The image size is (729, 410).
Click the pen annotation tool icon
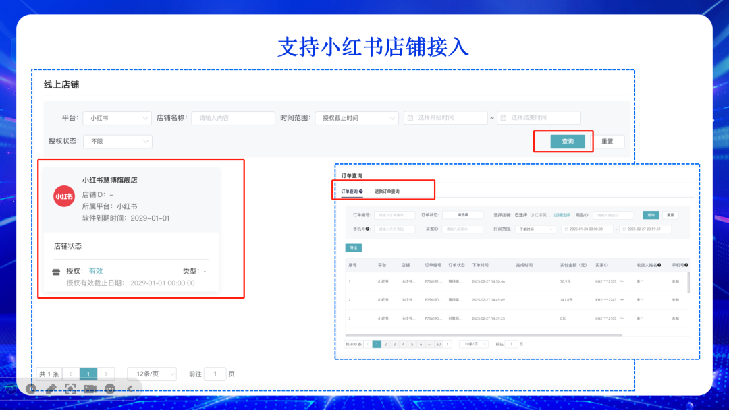pyautogui.click(x=51, y=389)
